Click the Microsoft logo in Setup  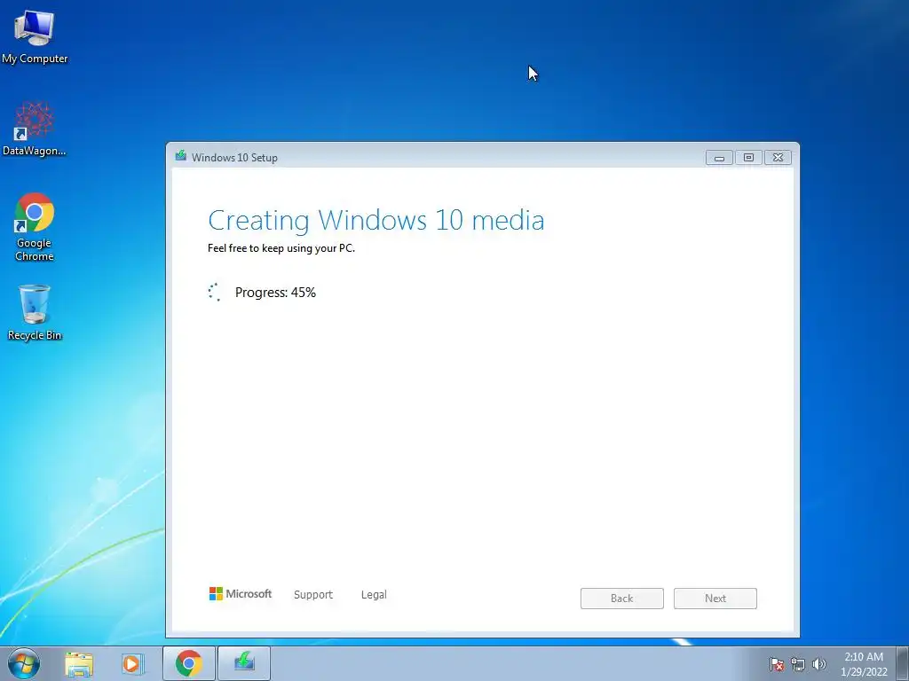[240, 594]
